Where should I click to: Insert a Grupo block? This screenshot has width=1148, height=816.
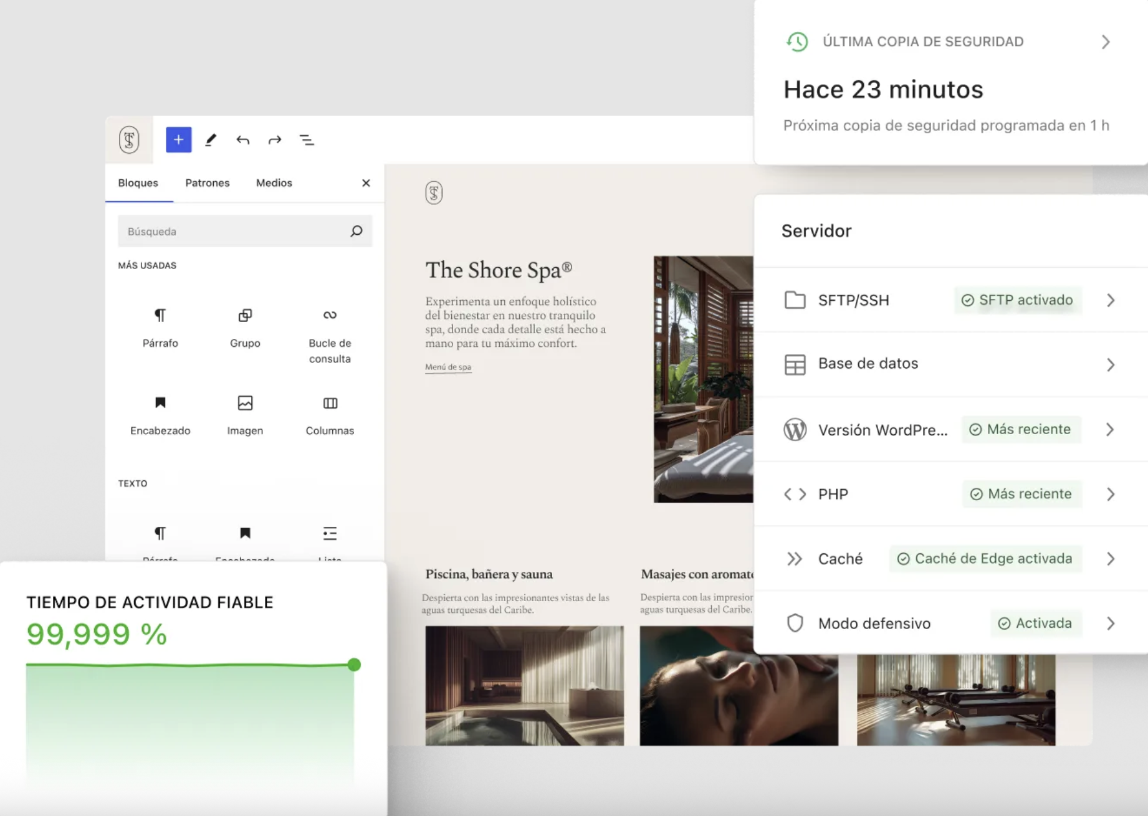point(245,327)
